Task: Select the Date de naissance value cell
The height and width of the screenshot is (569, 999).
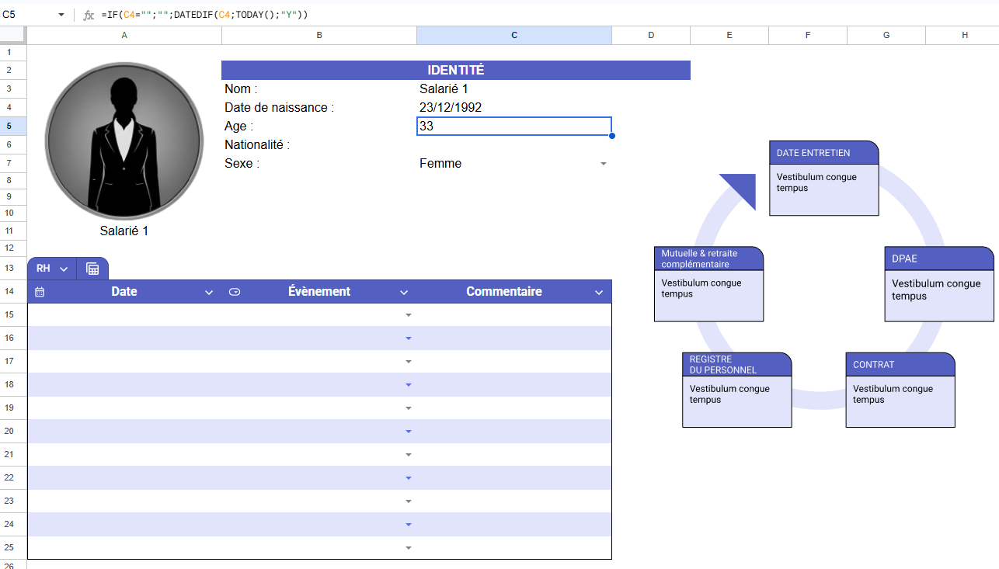Action: pos(513,108)
